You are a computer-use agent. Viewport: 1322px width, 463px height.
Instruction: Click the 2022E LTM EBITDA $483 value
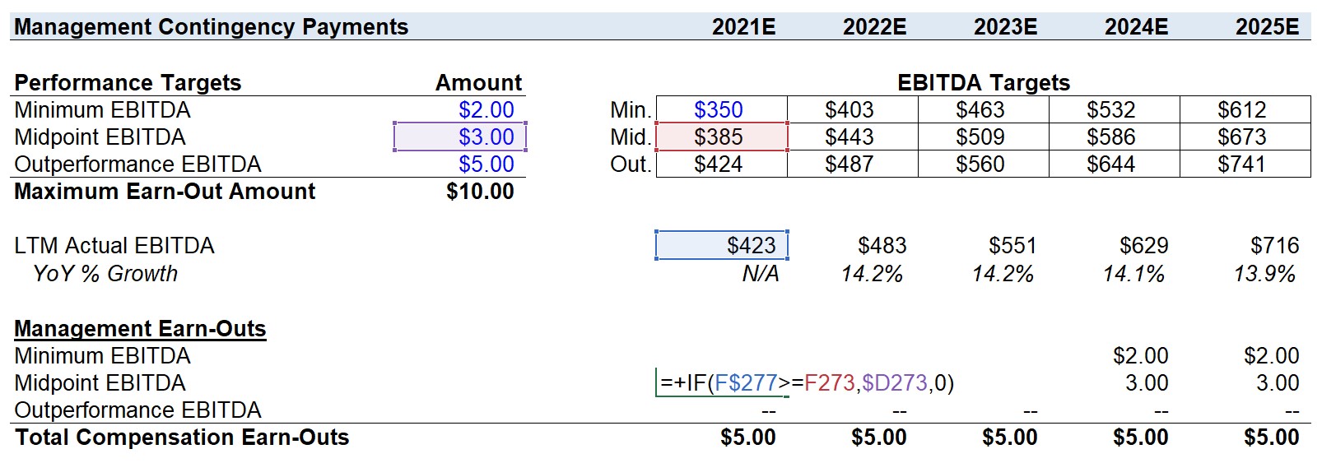(x=882, y=245)
